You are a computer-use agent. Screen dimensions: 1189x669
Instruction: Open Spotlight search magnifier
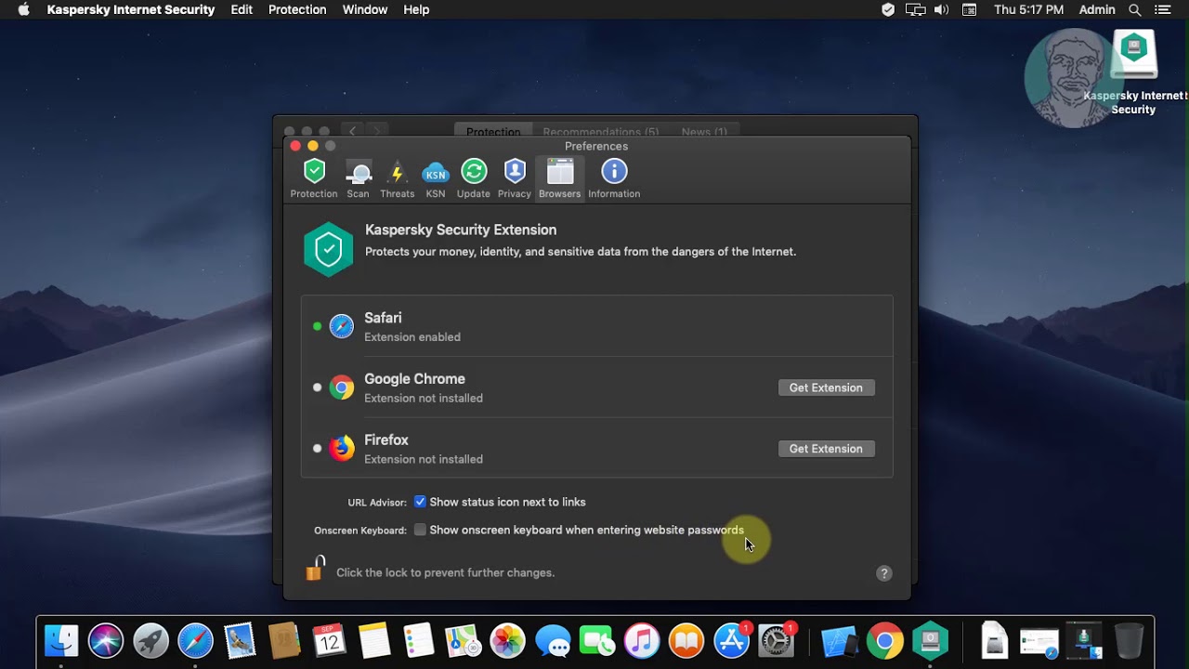[x=1134, y=9]
